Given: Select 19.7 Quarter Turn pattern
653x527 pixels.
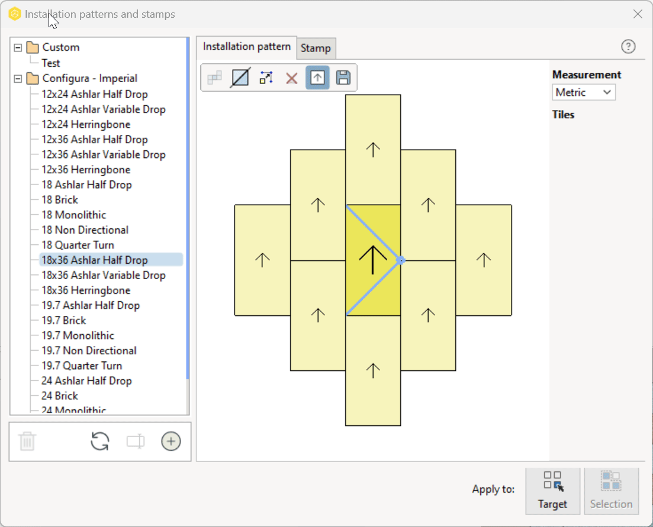Looking at the screenshot, I should [x=82, y=365].
